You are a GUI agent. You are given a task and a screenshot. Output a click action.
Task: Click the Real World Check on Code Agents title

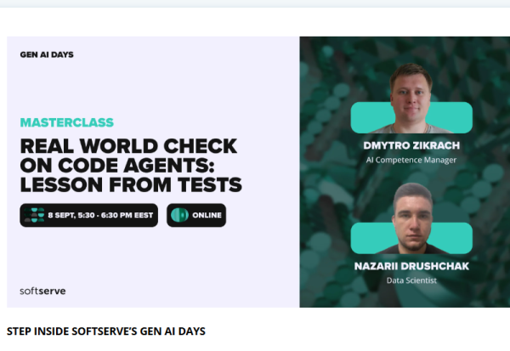(x=131, y=165)
